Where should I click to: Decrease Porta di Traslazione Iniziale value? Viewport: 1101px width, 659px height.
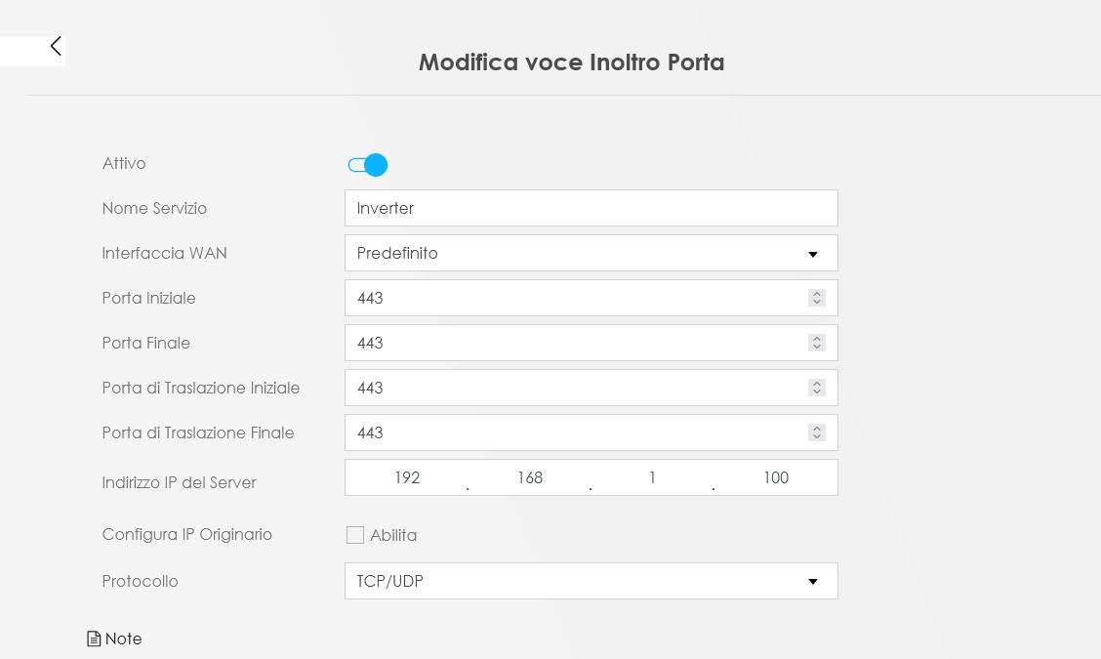tap(817, 392)
